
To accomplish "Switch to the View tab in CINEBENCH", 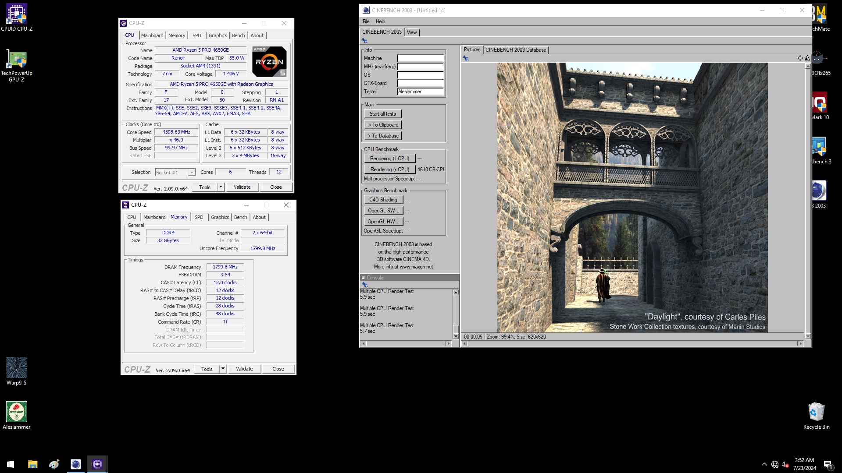I will coord(412,32).
